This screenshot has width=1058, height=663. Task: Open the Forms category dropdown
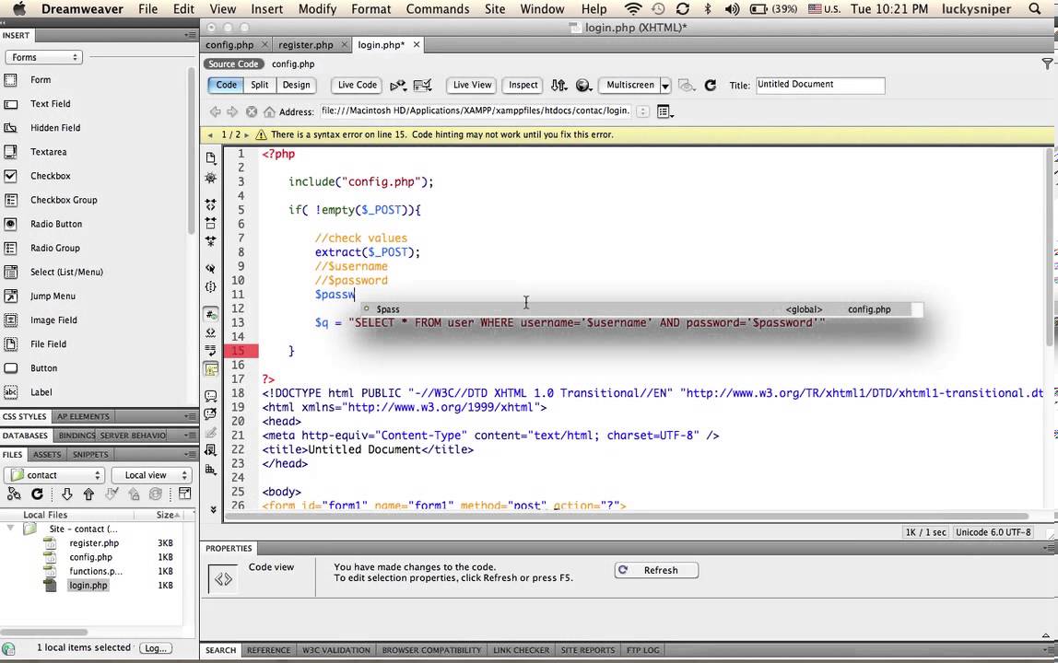(44, 57)
